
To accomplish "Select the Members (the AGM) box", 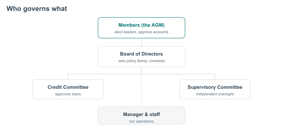I will [x=141, y=28].
